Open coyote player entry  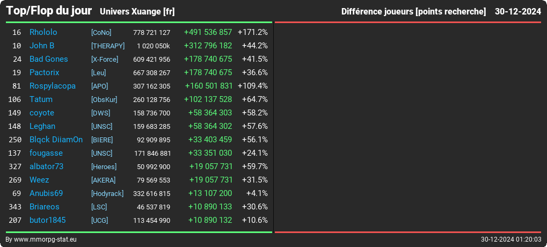pos(42,113)
